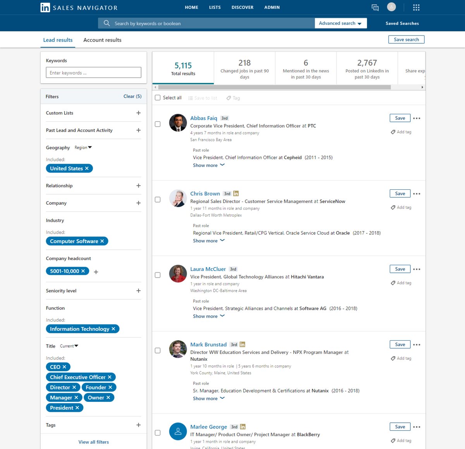Remove the Owner title filter
The image size is (465, 449).
[108, 398]
